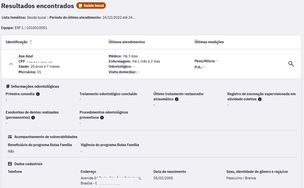Click the person icon beside Dados cadastrais
Image resolution: width=304 pixels, height=188 pixels.
10,164
